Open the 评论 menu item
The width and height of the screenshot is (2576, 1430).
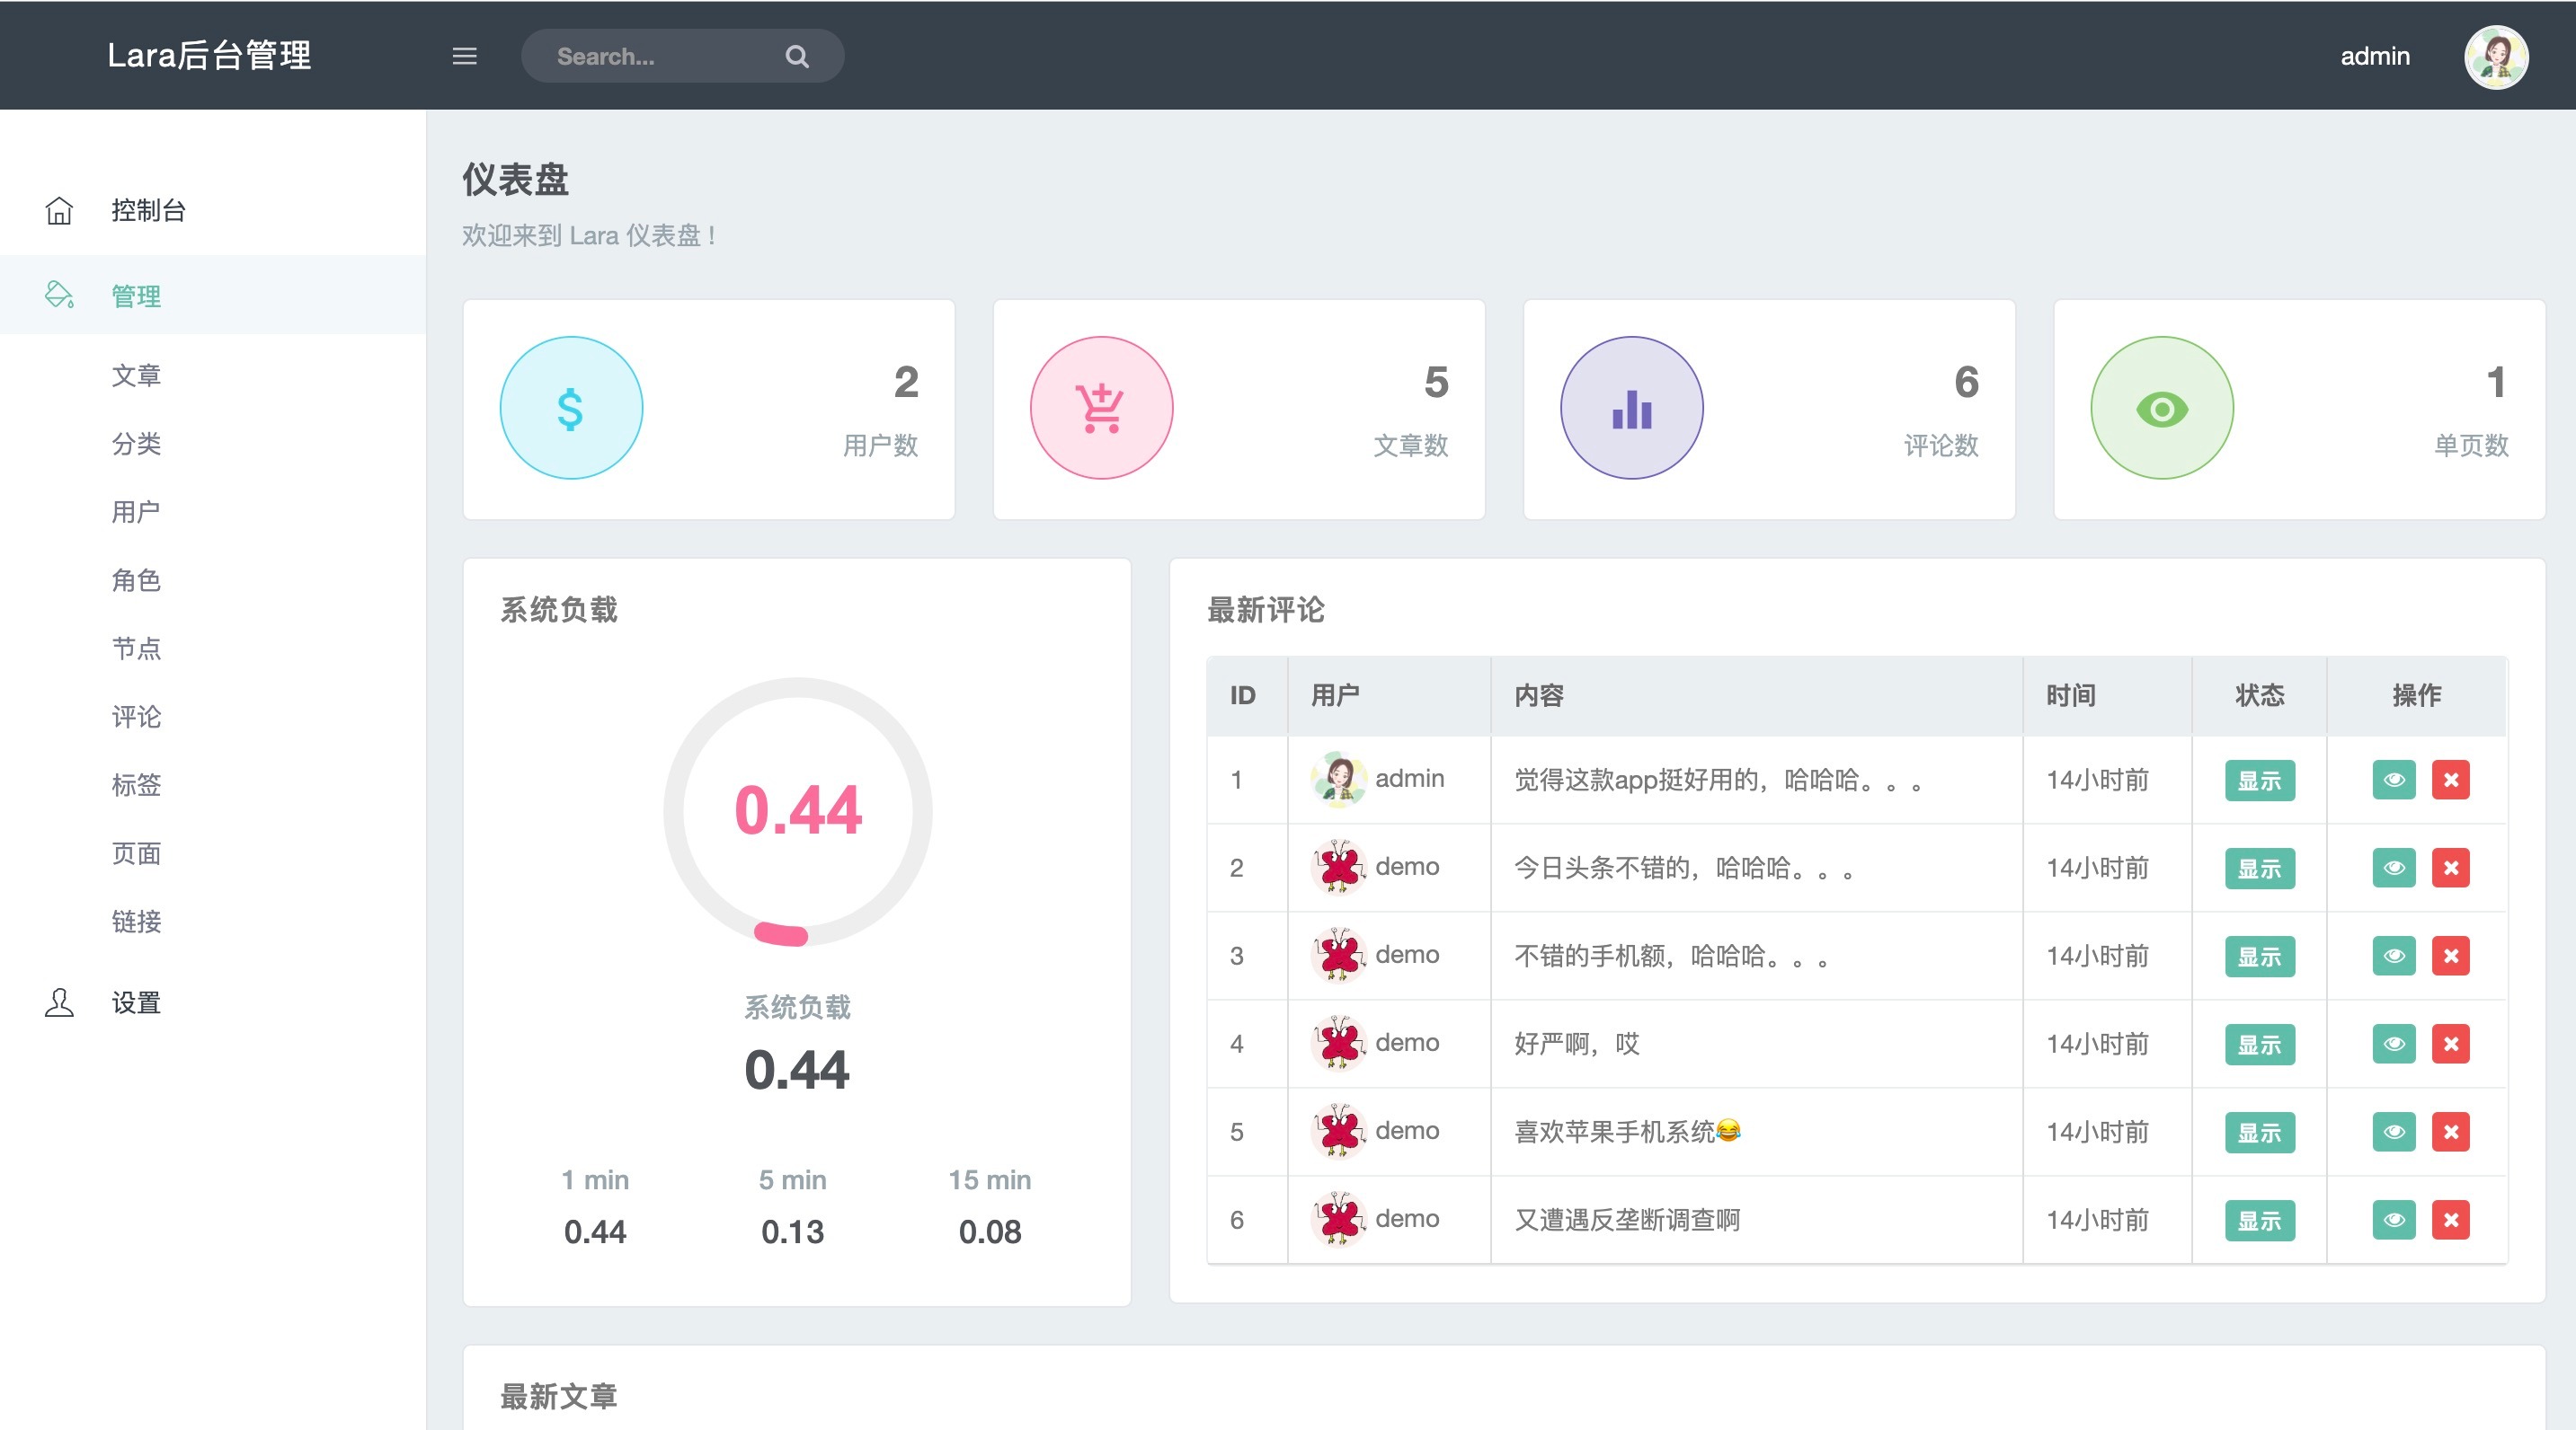coord(136,717)
